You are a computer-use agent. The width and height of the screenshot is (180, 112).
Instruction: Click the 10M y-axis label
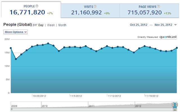click(7, 66)
